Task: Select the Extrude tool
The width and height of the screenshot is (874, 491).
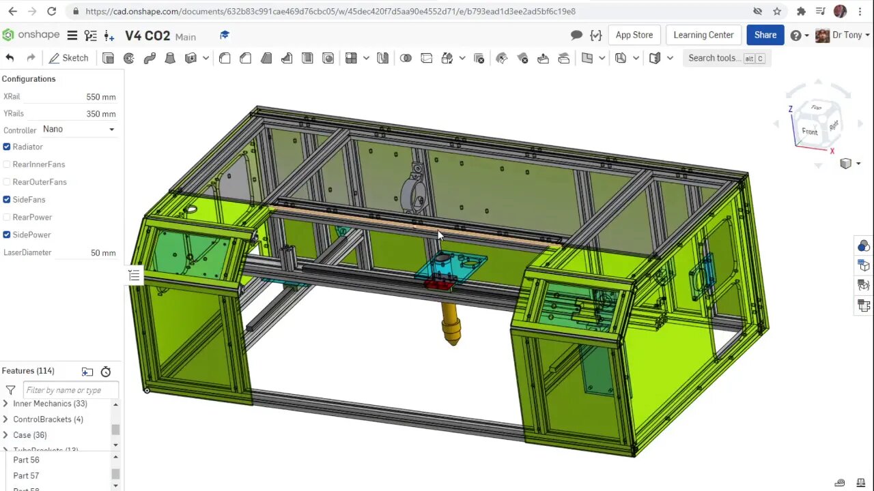Action: (x=108, y=58)
